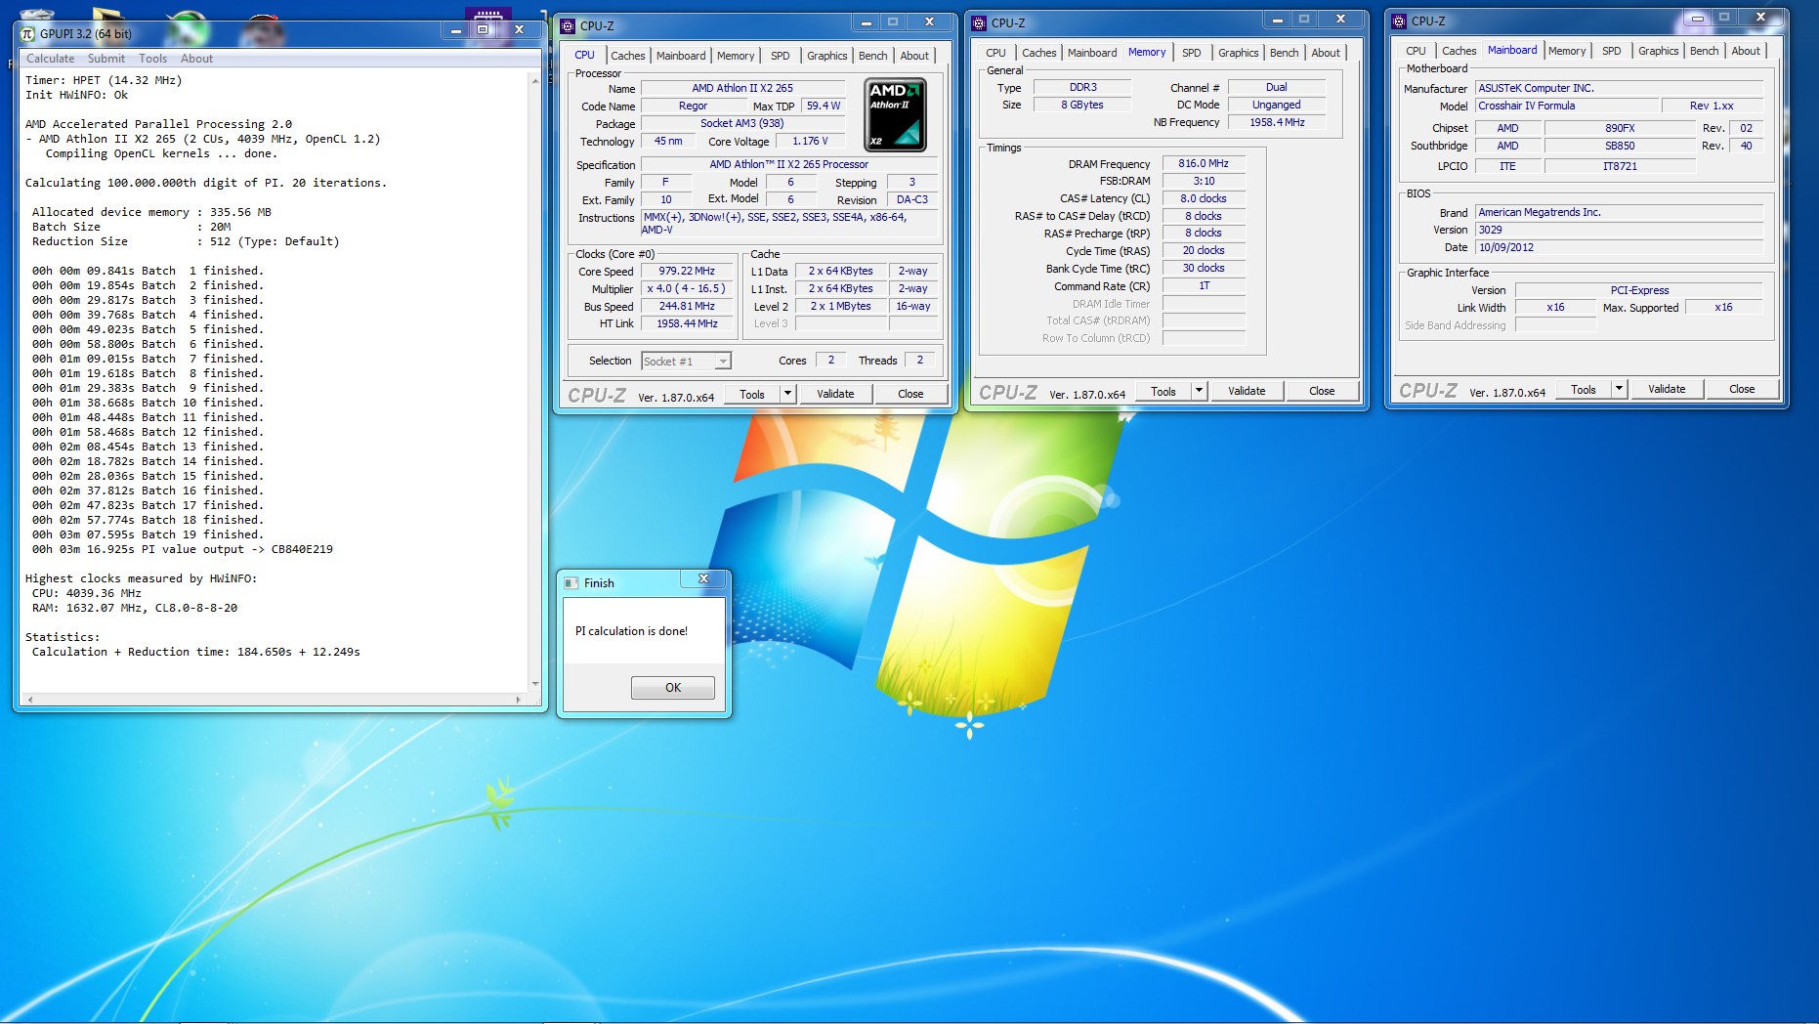Click GPUPI vertical scrollbar up arrow
The width and height of the screenshot is (1819, 1024).
535,81
